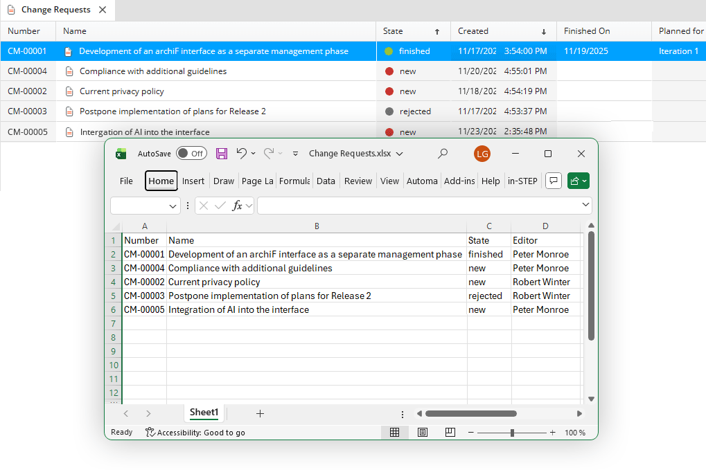706x470 pixels.
Task: Add a new sheet with plus icon
Action: (x=260, y=413)
